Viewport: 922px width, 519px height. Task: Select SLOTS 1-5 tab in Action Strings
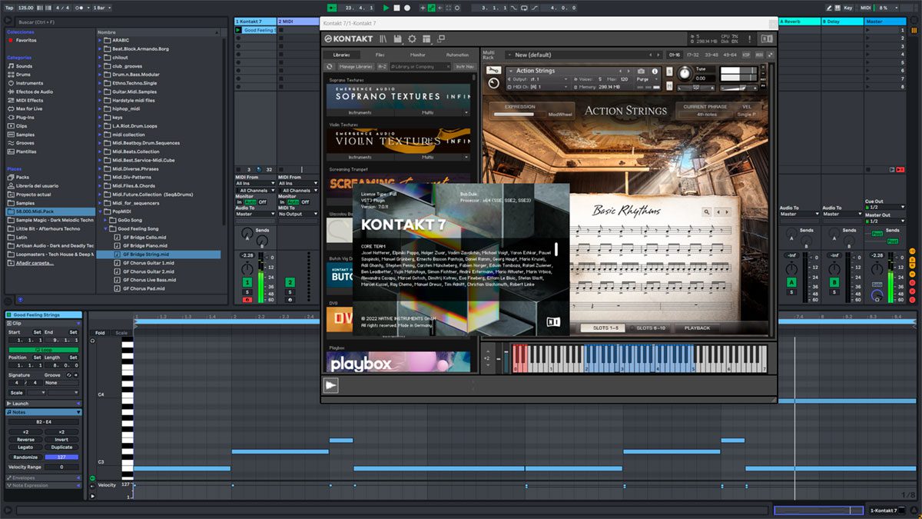click(605, 328)
